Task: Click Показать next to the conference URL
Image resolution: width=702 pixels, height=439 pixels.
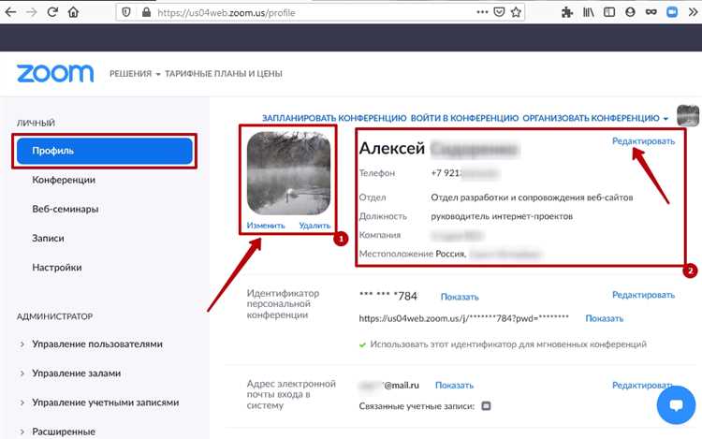Action: pyautogui.click(x=604, y=318)
